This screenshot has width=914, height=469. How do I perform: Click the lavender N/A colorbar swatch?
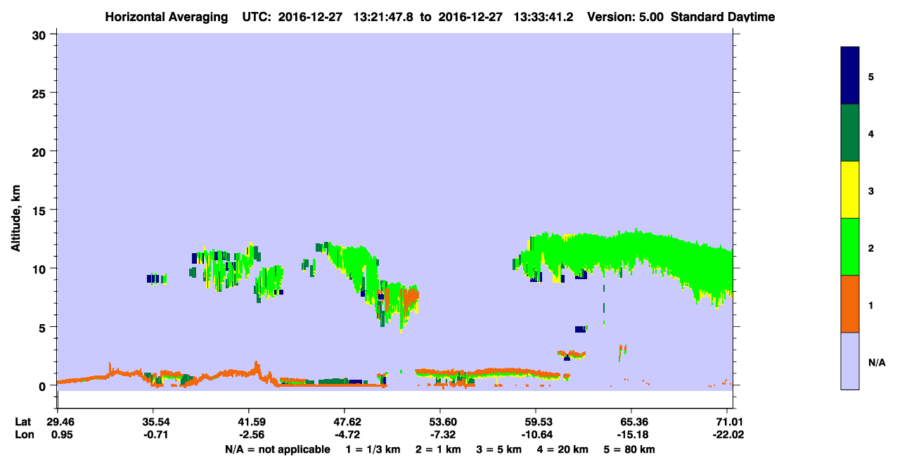(849, 361)
